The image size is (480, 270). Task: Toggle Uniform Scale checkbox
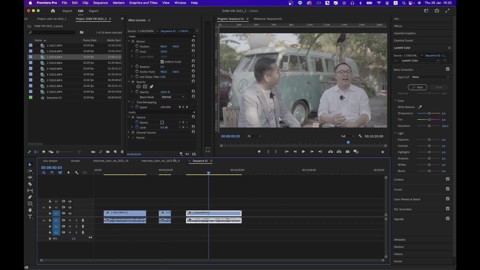(x=162, y=62)
